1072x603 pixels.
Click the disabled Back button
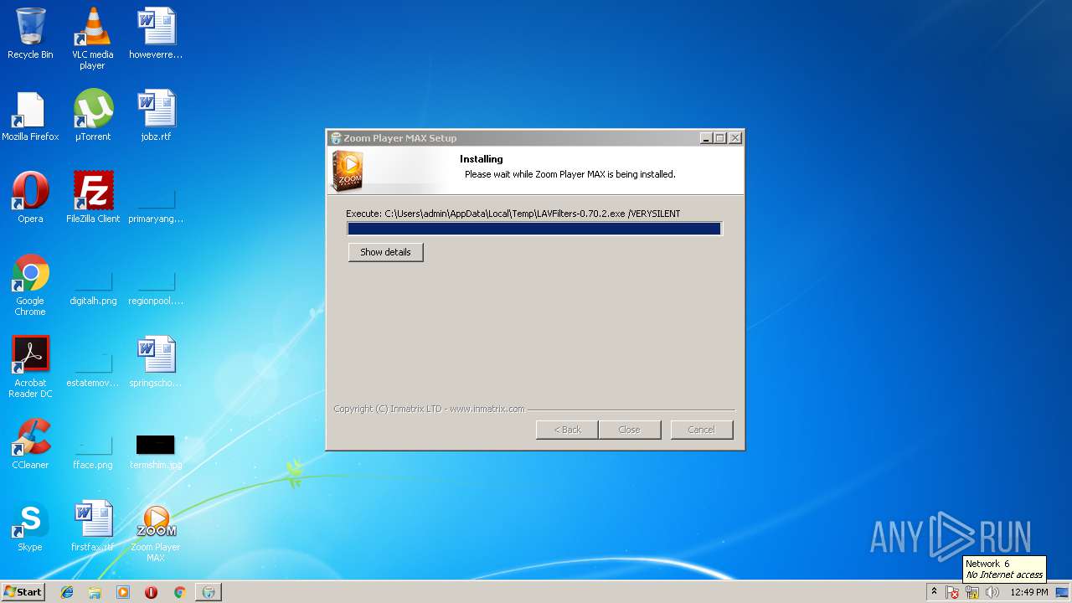click(x=567, y=430)
